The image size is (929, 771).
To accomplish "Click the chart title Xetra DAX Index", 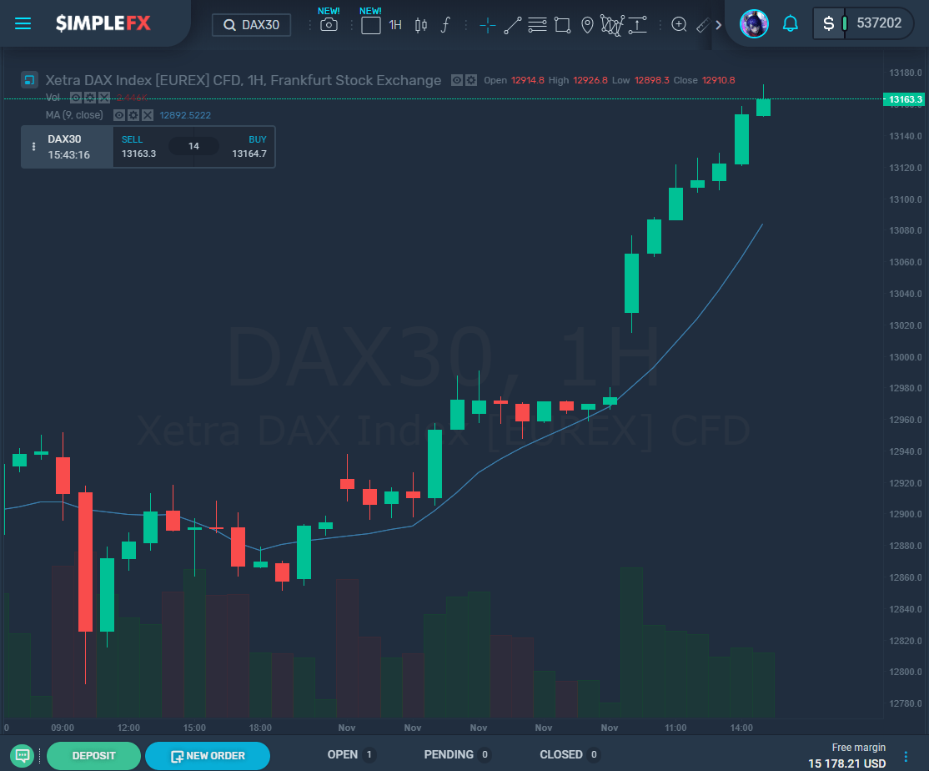I will coord(244,80).
